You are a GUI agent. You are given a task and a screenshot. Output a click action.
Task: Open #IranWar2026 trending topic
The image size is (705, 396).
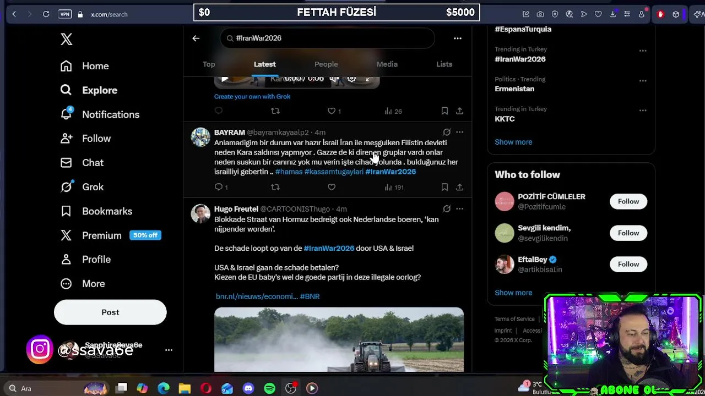click(520, 59)
